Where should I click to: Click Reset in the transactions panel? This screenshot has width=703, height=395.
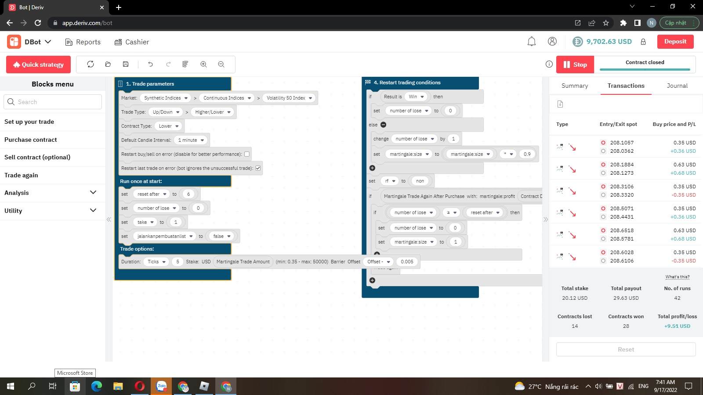click(626, 349)
